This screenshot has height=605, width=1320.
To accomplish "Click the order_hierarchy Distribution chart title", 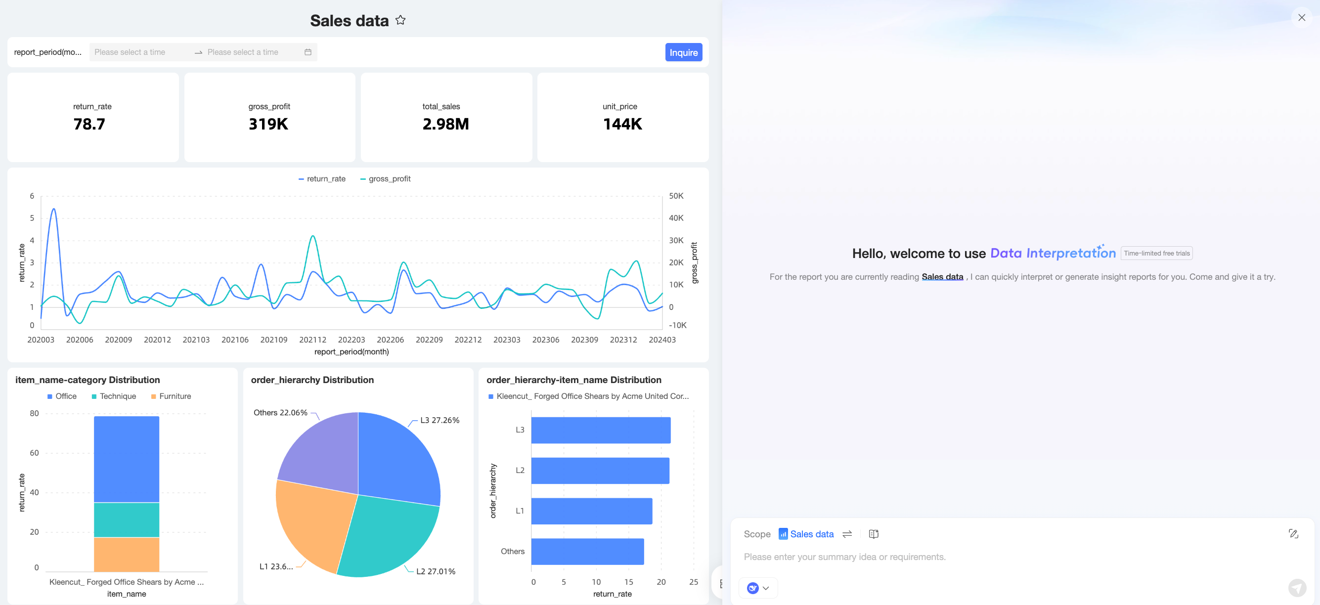I will point(312,380).
